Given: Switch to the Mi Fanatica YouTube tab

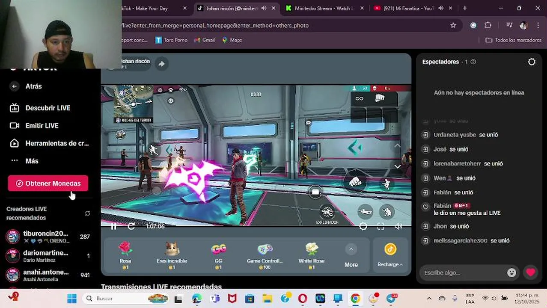Looking at the screenshot, I should coord(408,8).
